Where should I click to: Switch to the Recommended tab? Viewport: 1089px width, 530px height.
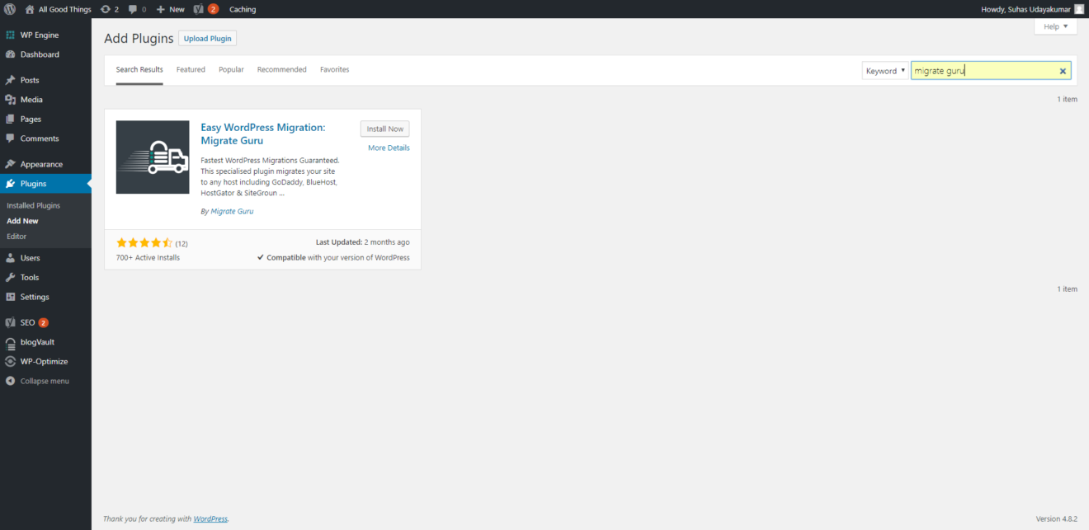click(x=281, y=70)
